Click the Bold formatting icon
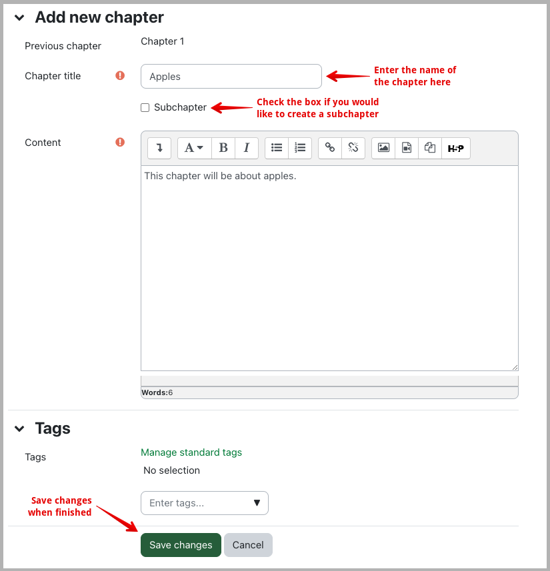This screenshot has height=571, width=550. 223,148
